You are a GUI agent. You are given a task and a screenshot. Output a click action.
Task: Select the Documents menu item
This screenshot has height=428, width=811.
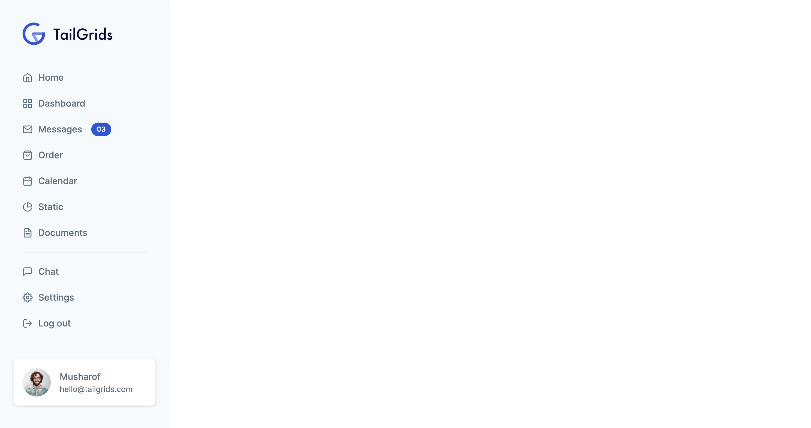[x=63, y=233]
